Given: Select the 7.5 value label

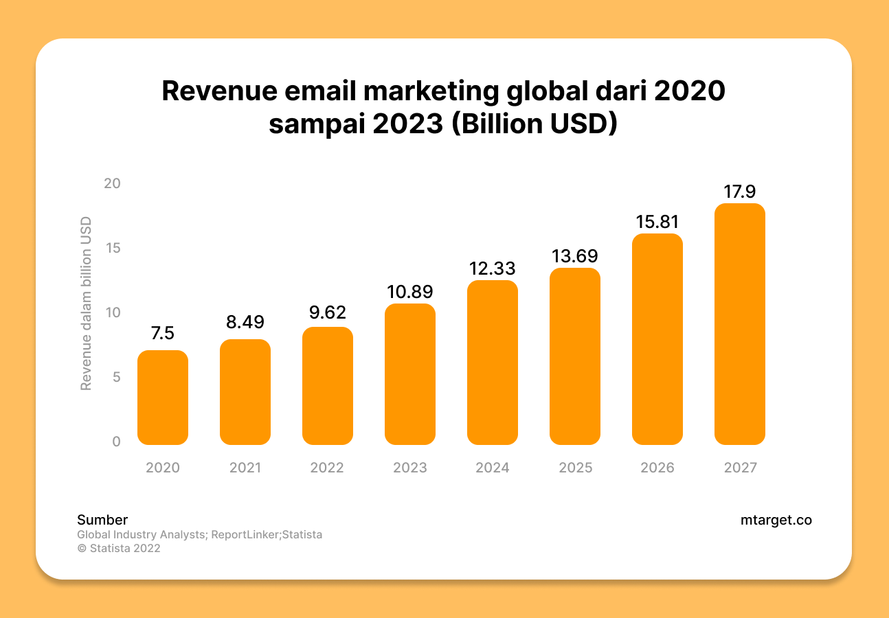Looking at the screenshot, I should point(162,333).
